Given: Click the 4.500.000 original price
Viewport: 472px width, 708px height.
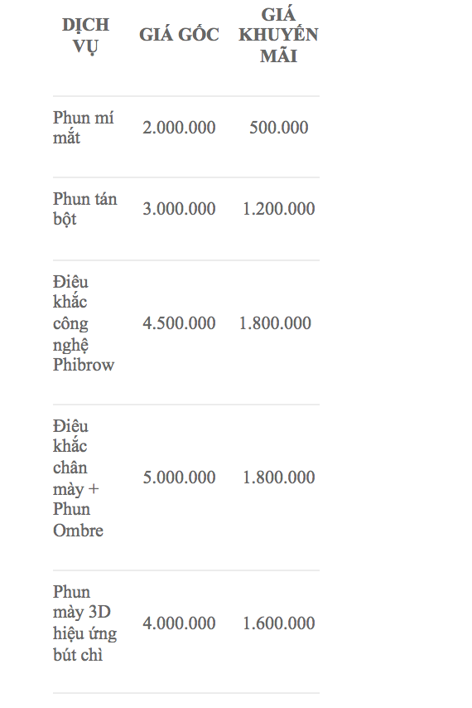Looking at the screenshot, I should click(x=179, y=323).
